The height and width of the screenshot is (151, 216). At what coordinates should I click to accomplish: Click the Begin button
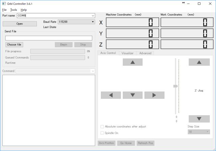coord(64,44)
